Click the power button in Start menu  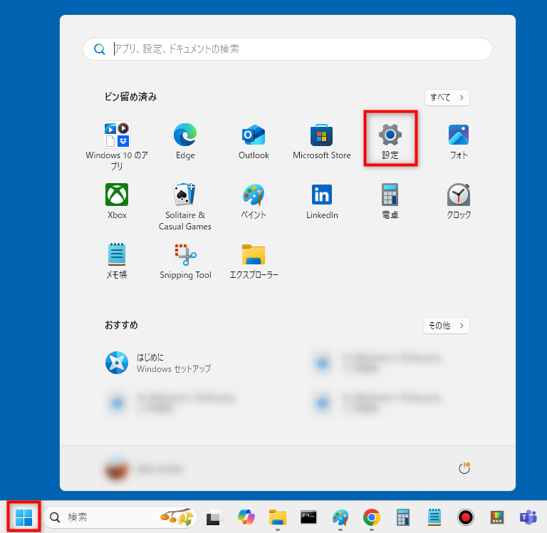[x=464, y=468]
